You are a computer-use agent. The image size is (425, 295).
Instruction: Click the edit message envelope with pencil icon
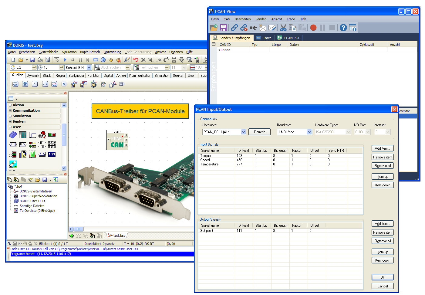coord(272,28)
